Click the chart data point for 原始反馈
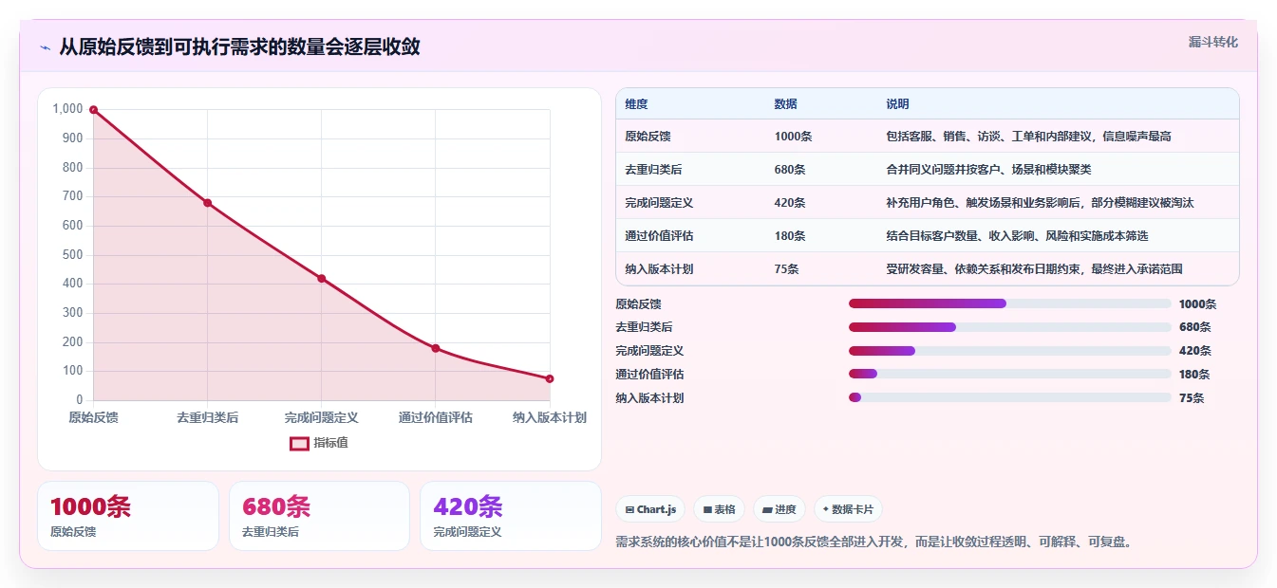Screen dimensions: 1277x588 93,110
